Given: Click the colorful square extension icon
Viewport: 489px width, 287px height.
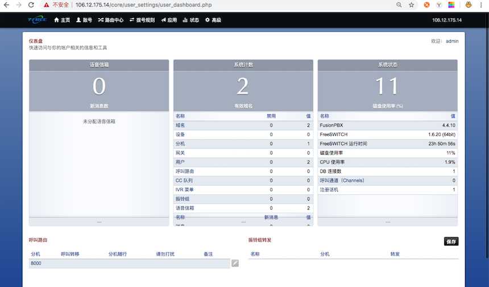Looking at the screenshot, I should (x=451, y=5).
